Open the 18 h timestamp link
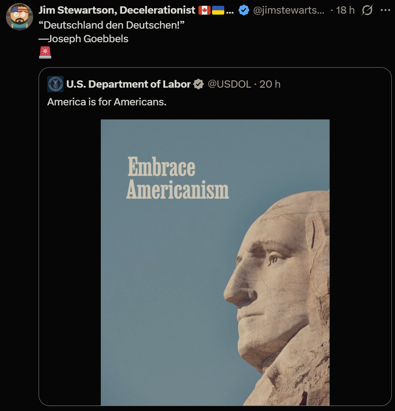This screenshot has width=395, height=411. [x=345, y=10]
